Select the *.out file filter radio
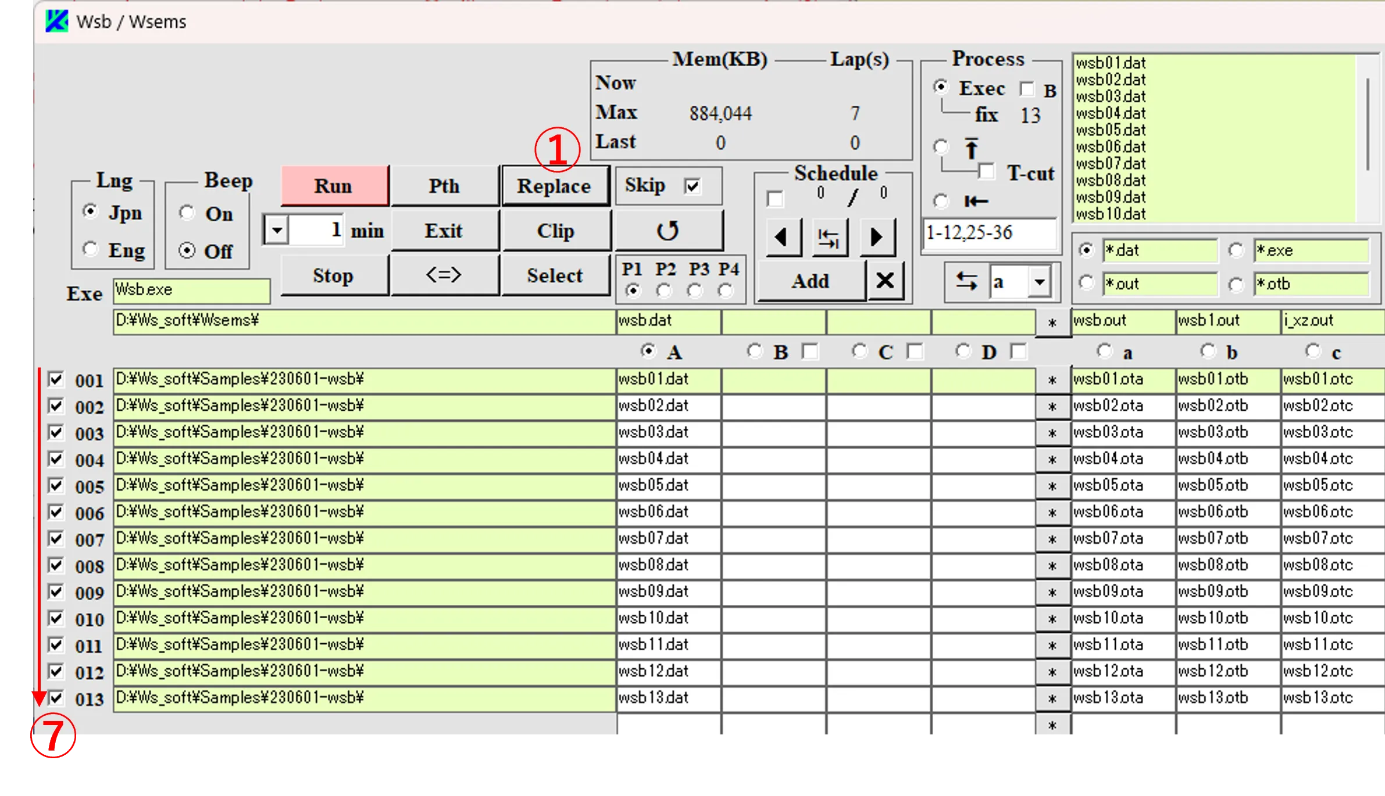Image resolution: width=1385 pixels, height=796 pixels. (1086, 284)
